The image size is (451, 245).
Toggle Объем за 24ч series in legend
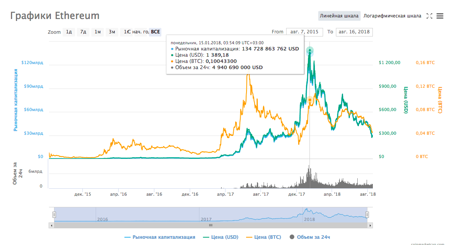[x=310, y=237]
